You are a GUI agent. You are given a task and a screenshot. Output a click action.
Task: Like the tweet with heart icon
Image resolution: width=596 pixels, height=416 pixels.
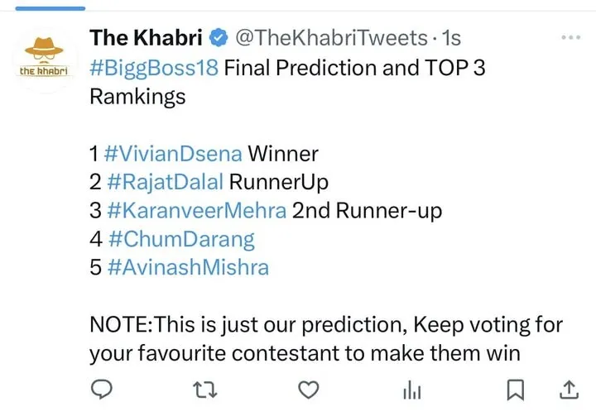click(x=308, y=390)
